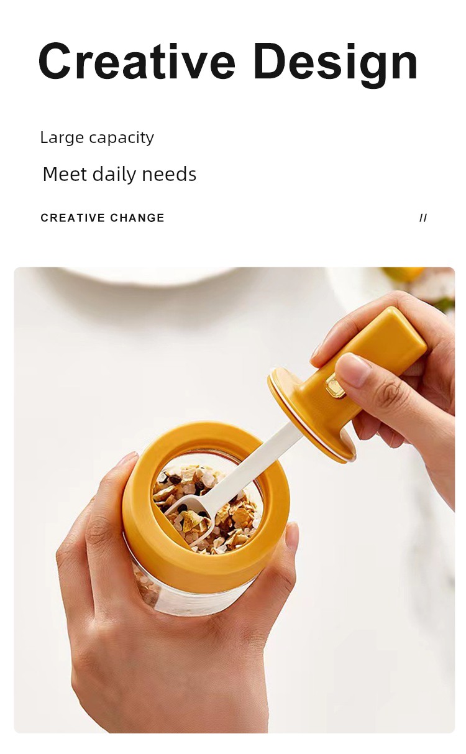Select the Meet daily needs line
The width and height of the screenshot is (466, 754).
click(x=119, y=174)
